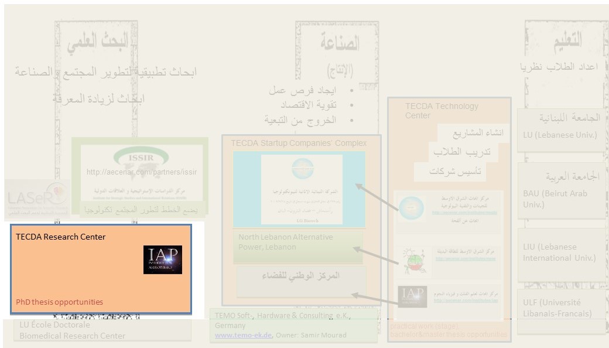Image resolution: width=609 pixels, height=348 pixels.
Task: Open the aecenar.com institutes link beside the sun logo
Action: pyautogui.click(x=466, y=259)
